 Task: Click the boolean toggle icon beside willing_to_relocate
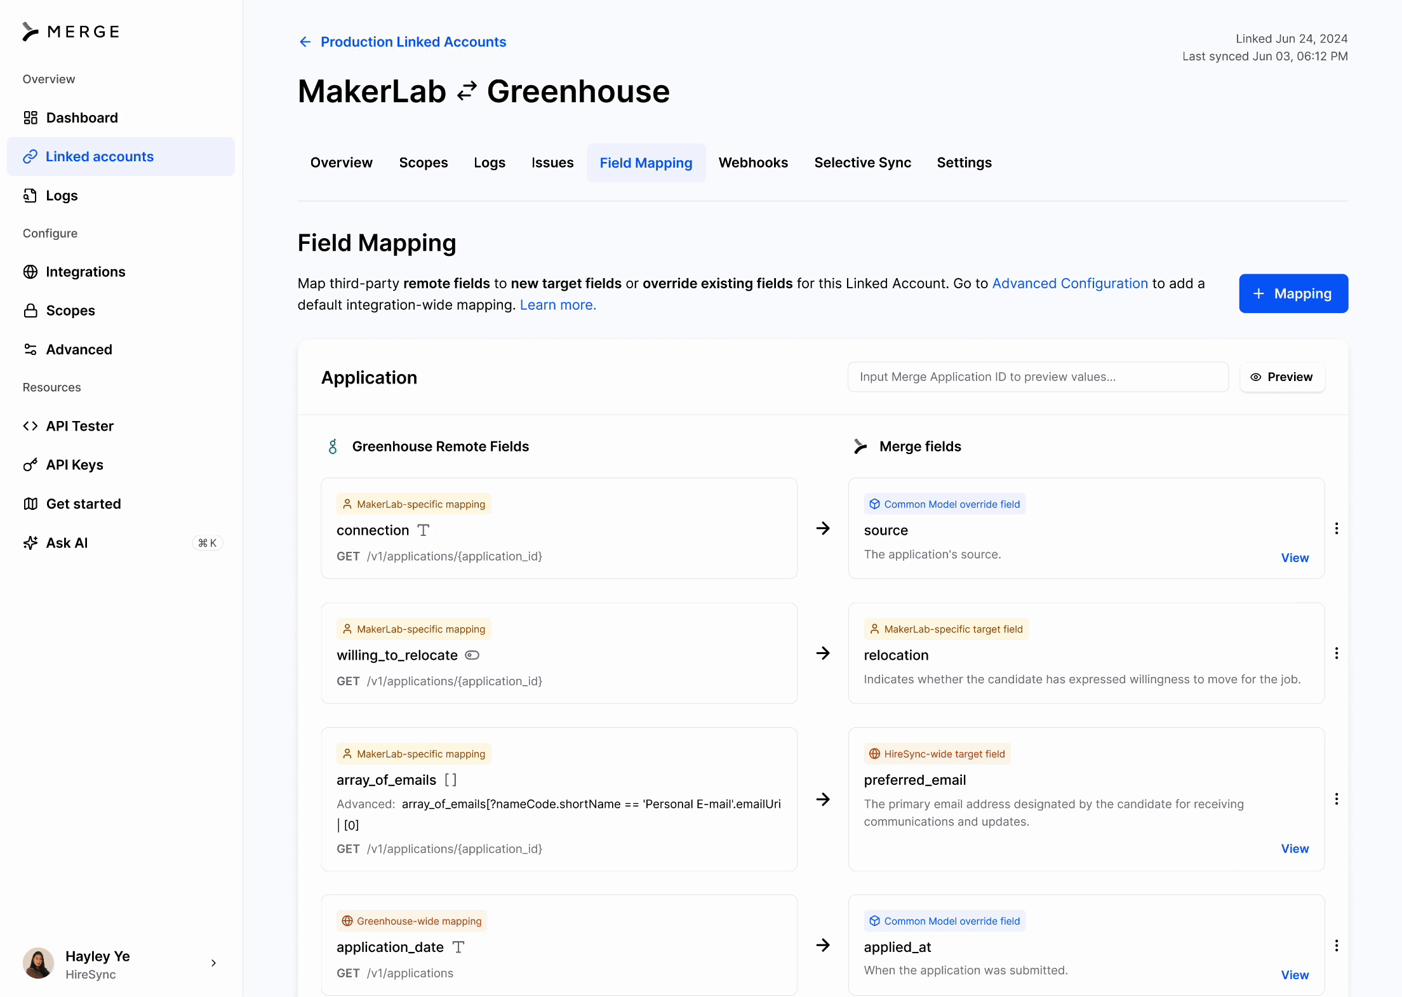pos(472,655)
